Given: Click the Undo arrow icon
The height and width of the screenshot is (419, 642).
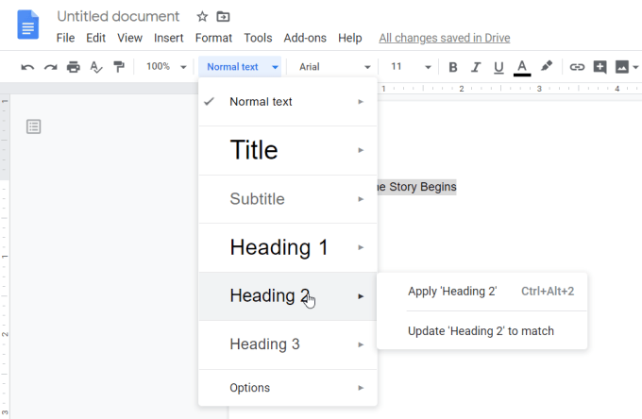Looking at the screenshot, I should pyautogui.click(x=27, y=67).
